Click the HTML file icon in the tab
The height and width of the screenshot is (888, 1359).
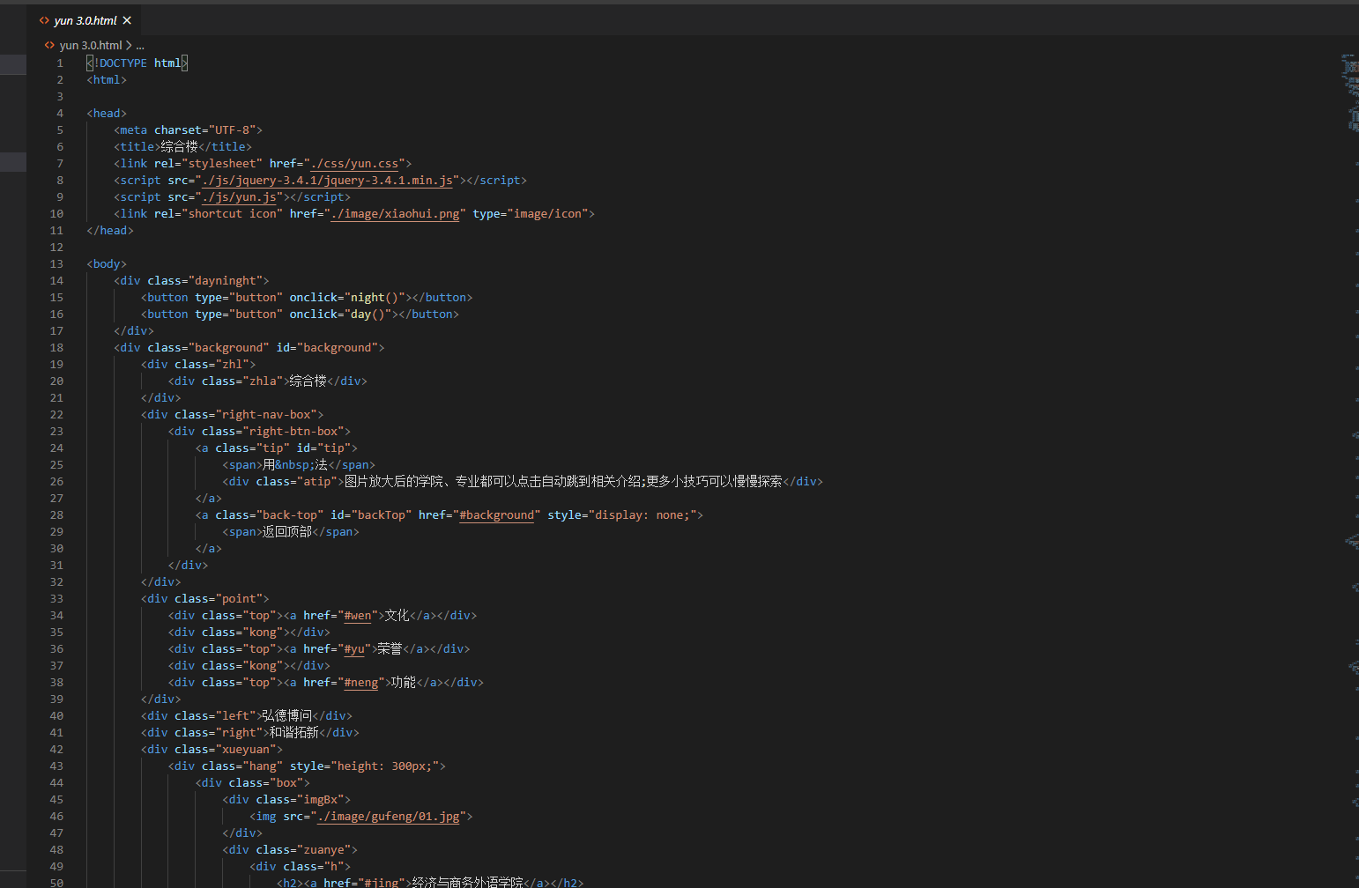(x=44, y=20)
